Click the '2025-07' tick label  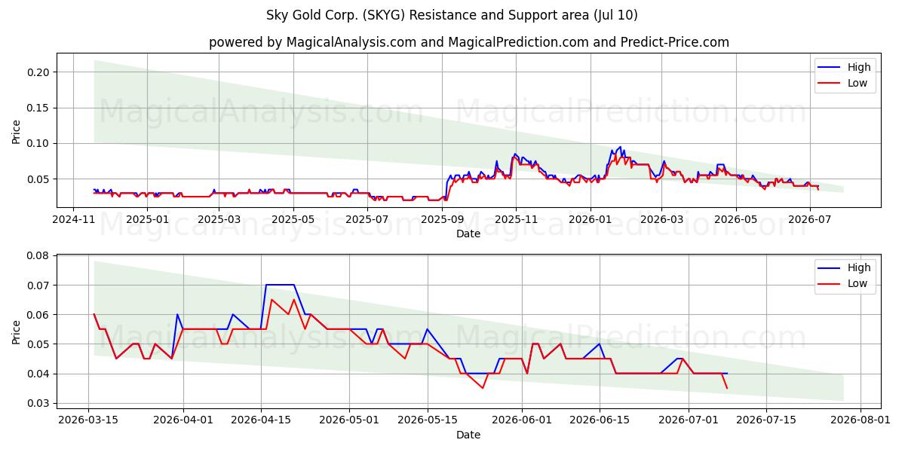click(x=367, y=219)
